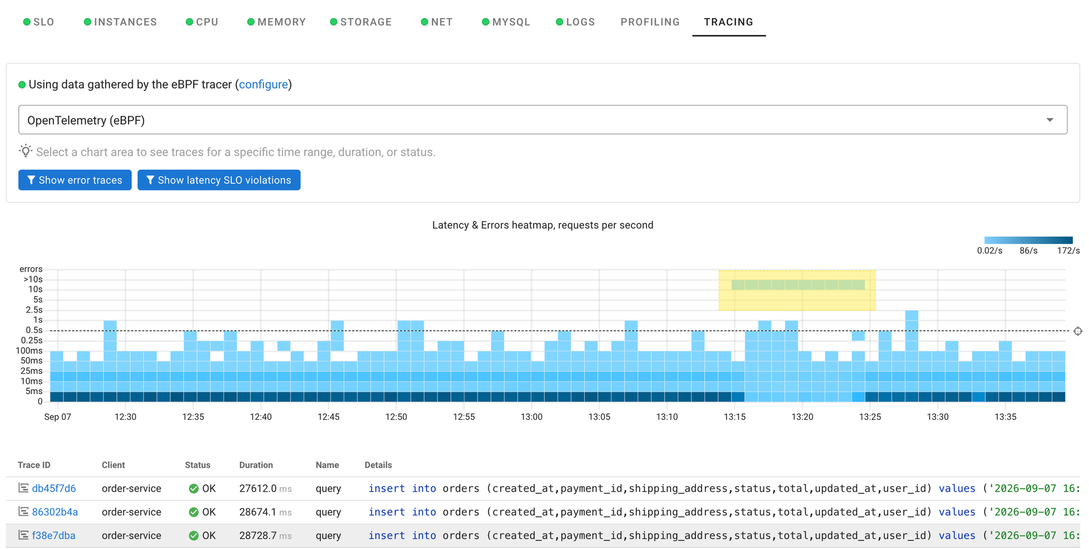Click the trace icon beside f38e7dba
This screenshot has width=1089, height=549.
tap(23, 535)
